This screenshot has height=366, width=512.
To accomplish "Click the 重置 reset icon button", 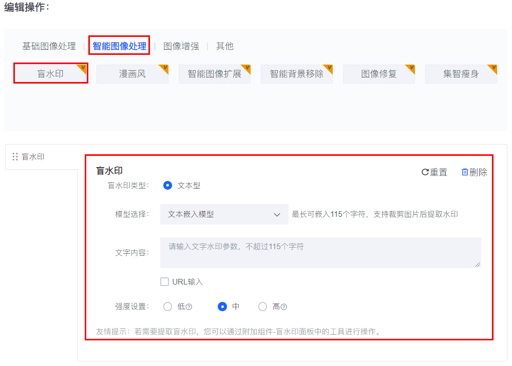I will 434,172.
